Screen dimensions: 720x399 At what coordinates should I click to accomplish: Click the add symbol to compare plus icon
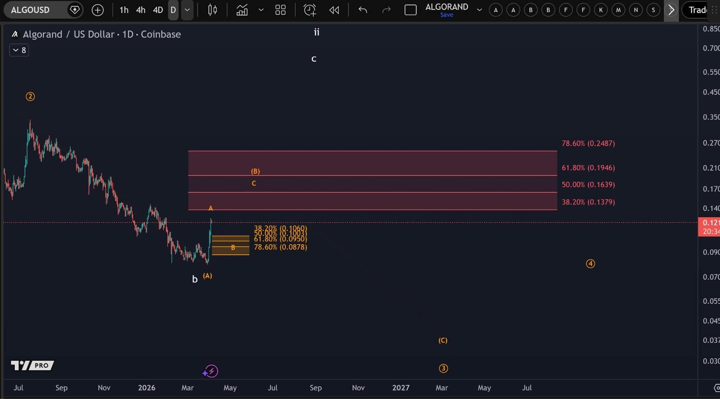pos(98,10)
